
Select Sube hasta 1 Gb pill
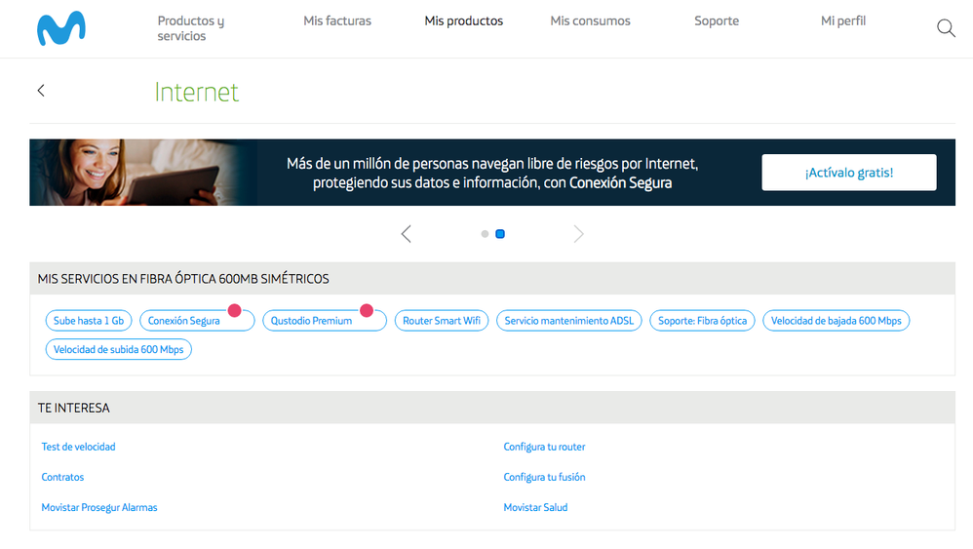coord(89,321)
